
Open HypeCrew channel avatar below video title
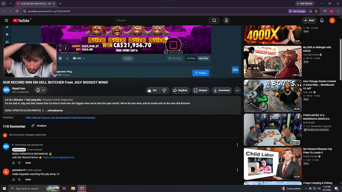[x=7, y=90]
